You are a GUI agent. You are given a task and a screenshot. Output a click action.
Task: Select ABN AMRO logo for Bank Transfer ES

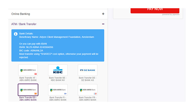(x=28, y=90)
